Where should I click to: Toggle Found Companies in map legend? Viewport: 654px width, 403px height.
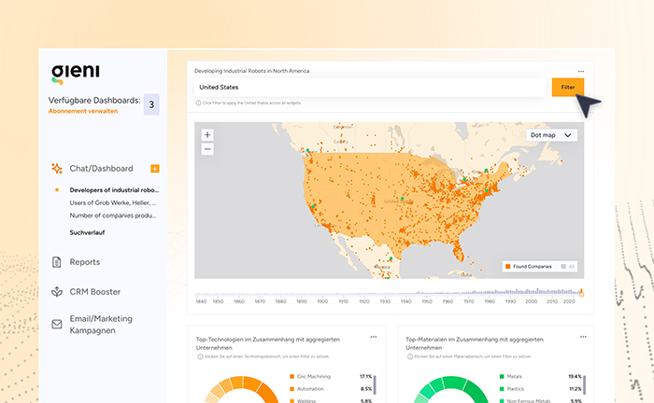[x=529, y=267]
